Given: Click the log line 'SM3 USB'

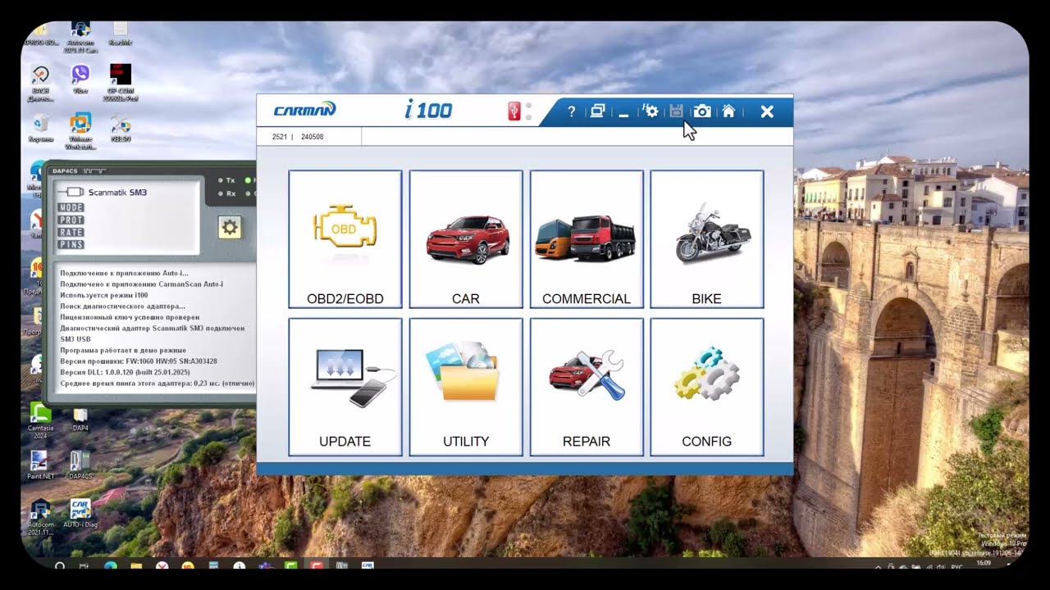Looking at the screenshot, I should click(75, 338).
